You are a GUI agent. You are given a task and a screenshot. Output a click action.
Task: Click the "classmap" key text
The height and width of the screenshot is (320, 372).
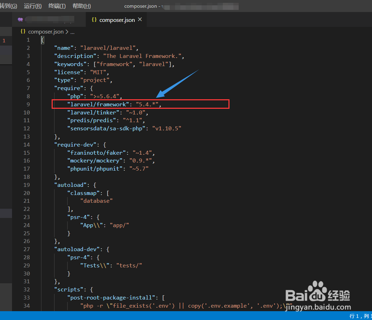pos(83,193)
